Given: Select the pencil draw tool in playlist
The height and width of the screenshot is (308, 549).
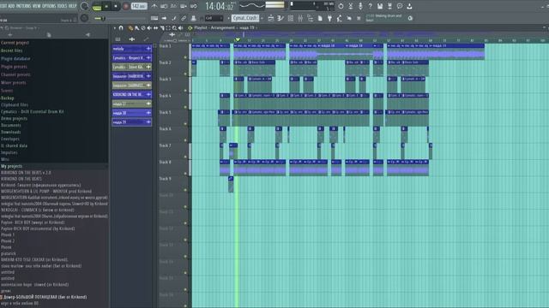Looking at the screenshot, I should click(130, 28).
